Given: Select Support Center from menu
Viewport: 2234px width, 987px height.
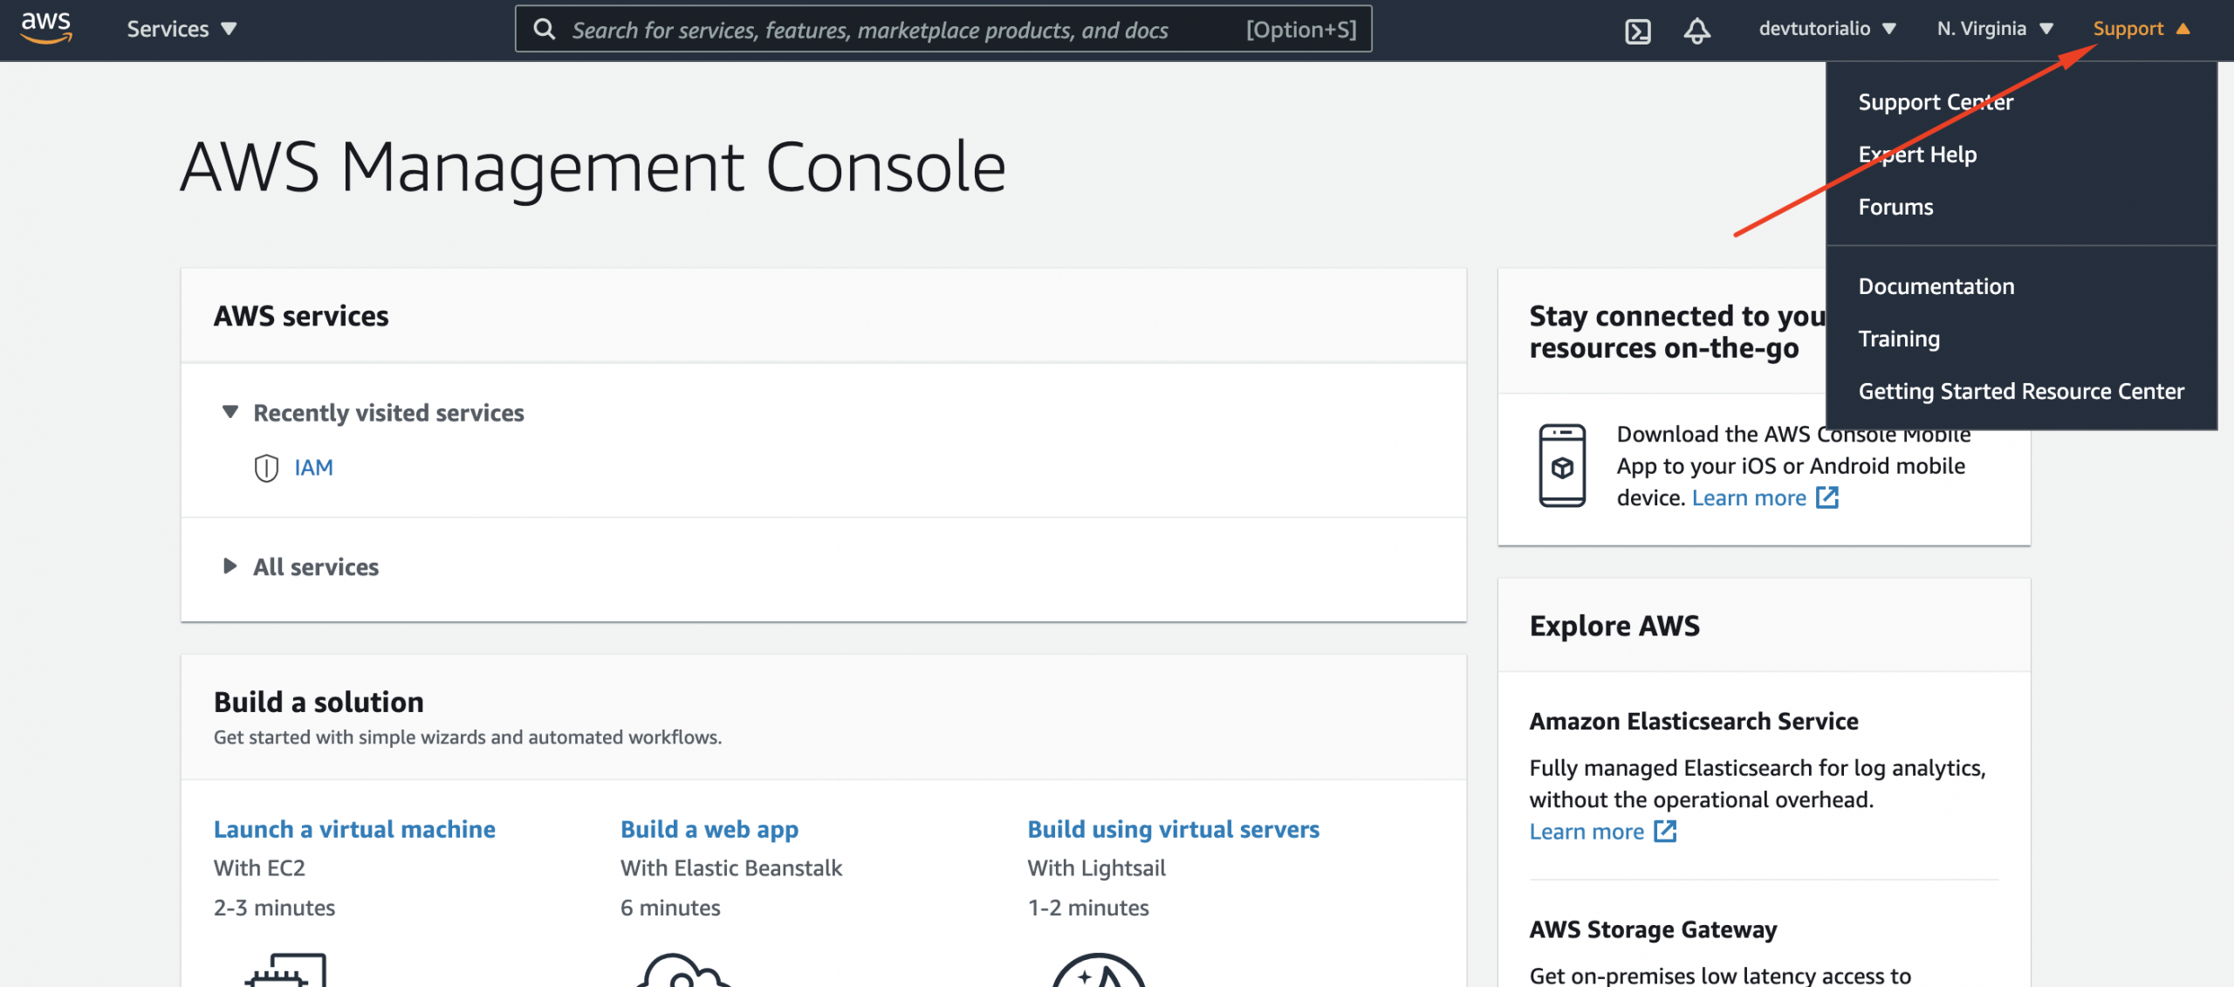Looking at the screenshot, I should [x=1936, y=102].
